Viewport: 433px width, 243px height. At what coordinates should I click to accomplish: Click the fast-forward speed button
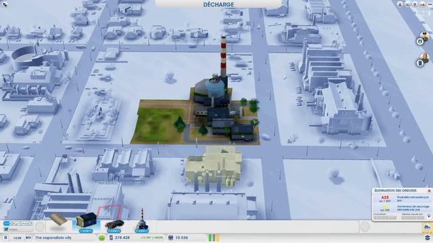point(28,238)
